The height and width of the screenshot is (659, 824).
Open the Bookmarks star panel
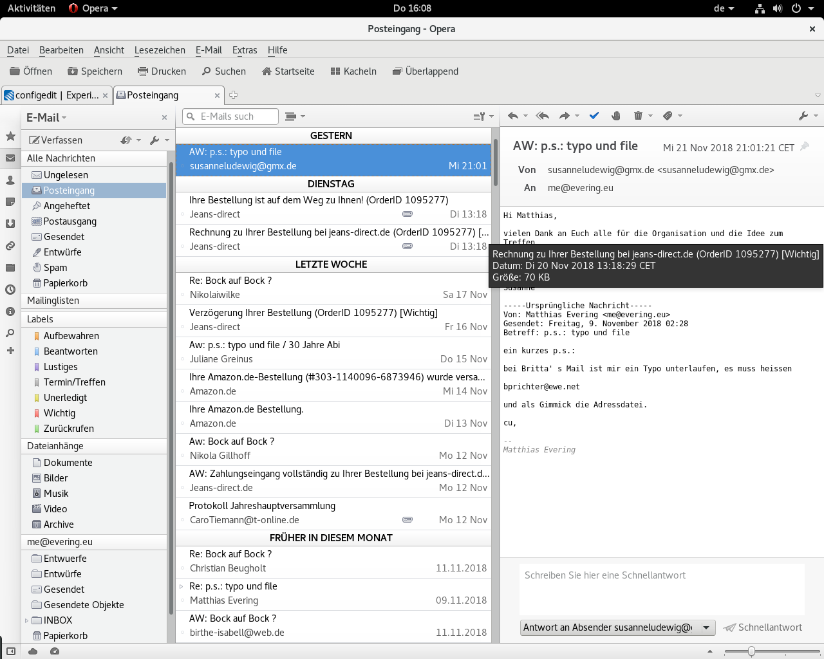click(10, 136)
